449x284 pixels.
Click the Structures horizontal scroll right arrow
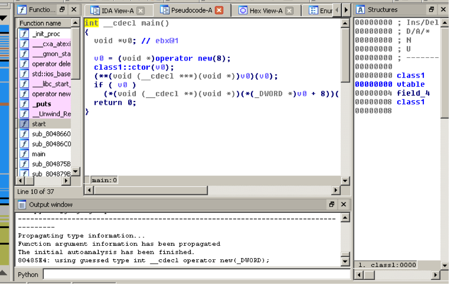click(x=436, y=275)
